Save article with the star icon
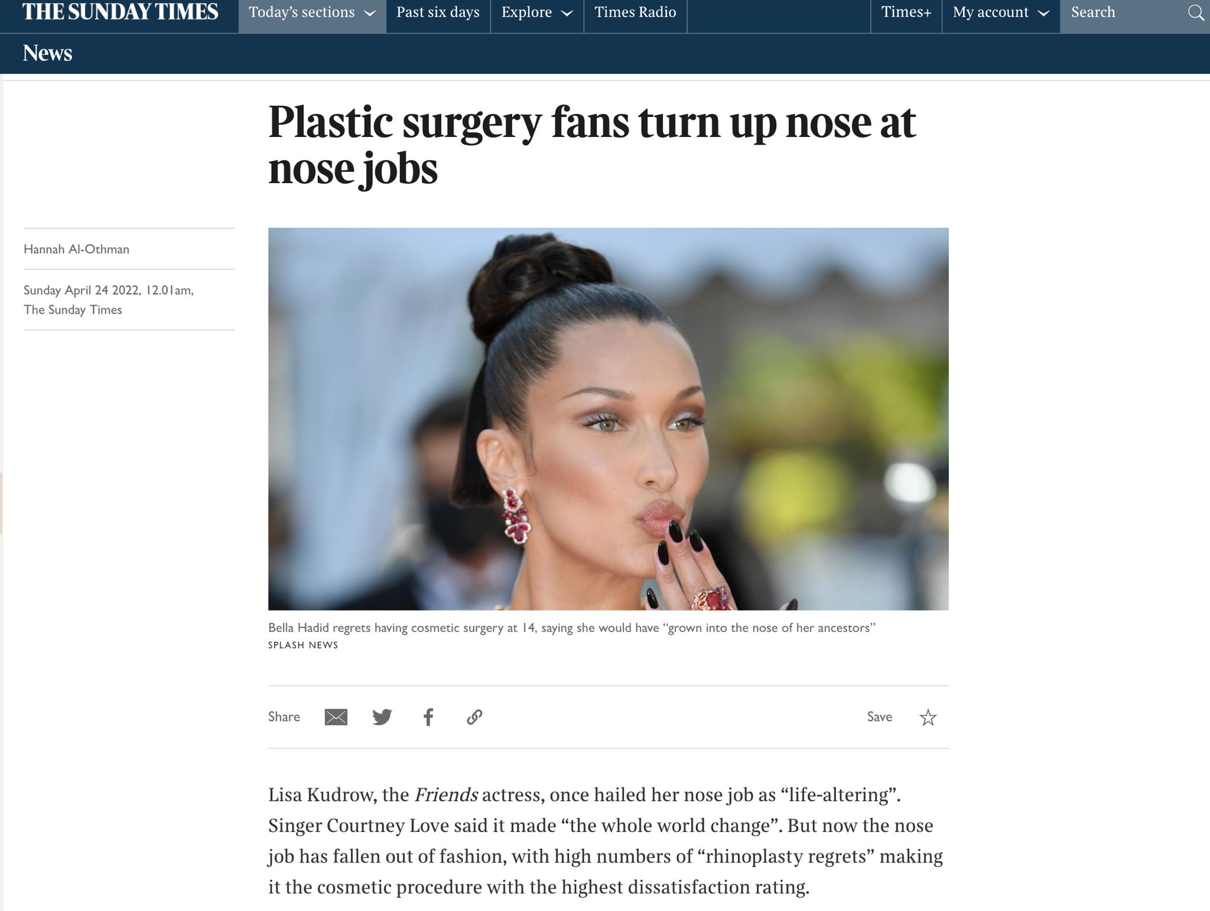1210x911 pixels. [x=928, y=717]
